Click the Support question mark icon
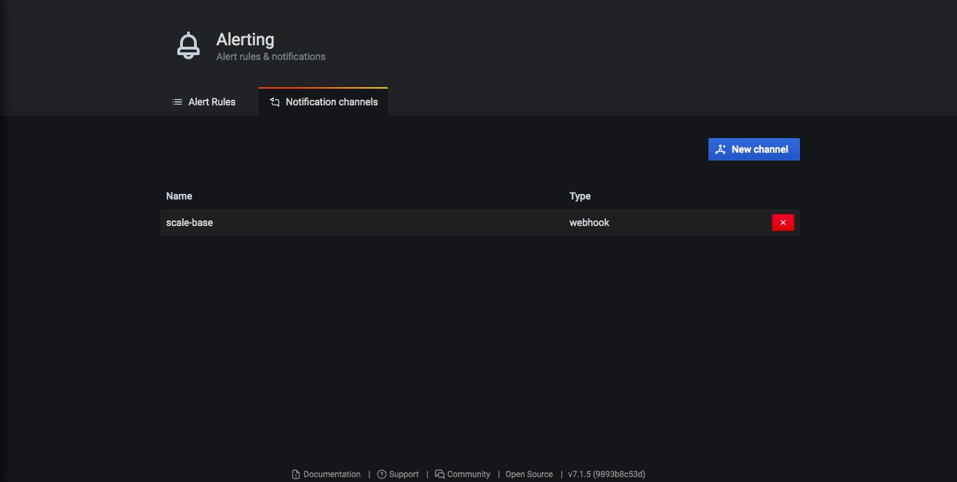The height and width of the screenshot is (482, 957). pyautogui.click(x=382, y=474)
